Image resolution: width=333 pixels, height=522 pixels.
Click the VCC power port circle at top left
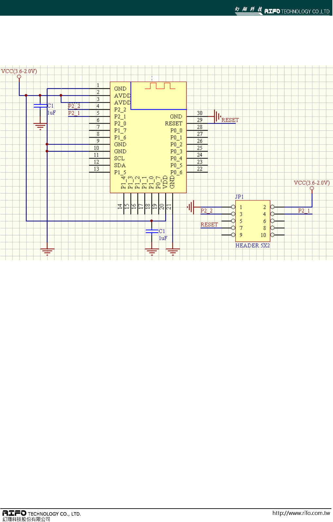coord(19,77)
